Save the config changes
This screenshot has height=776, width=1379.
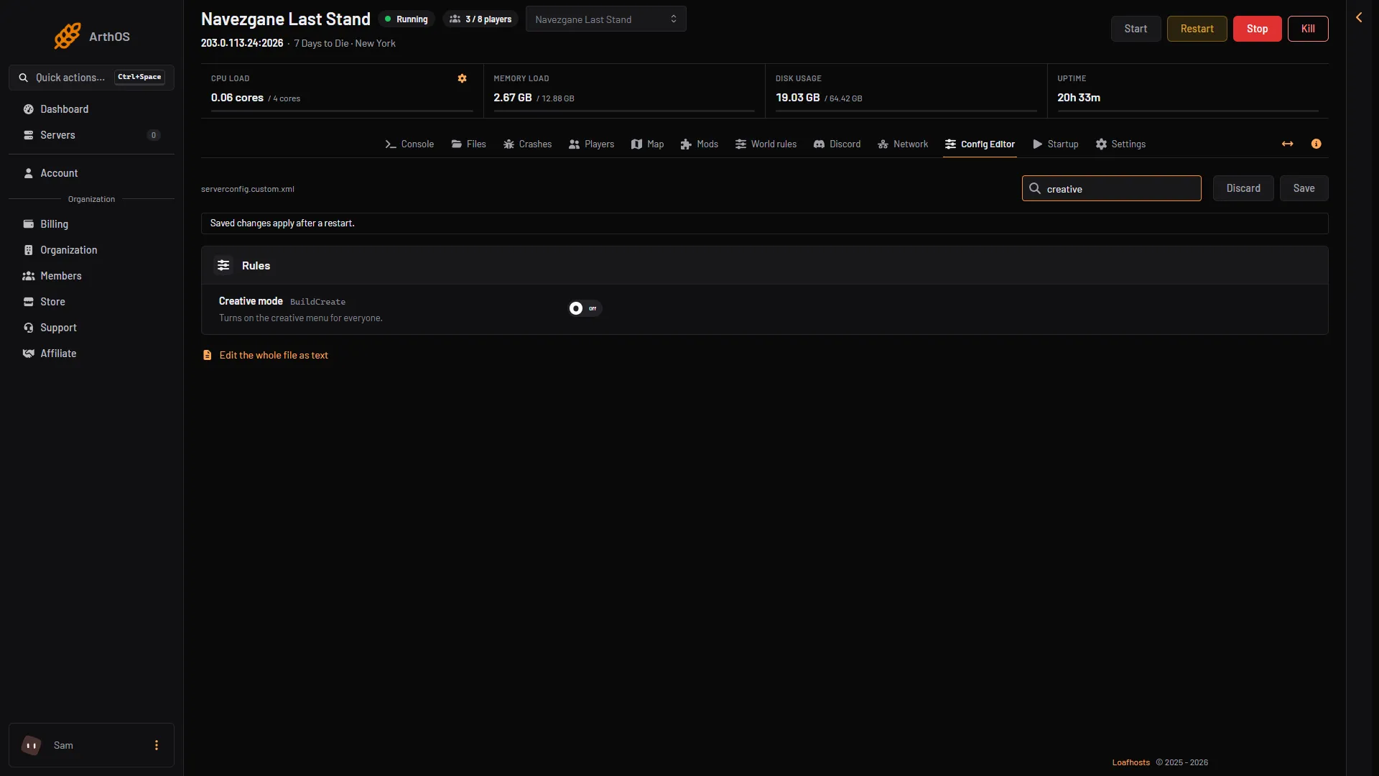click(x=1304, y=188)
